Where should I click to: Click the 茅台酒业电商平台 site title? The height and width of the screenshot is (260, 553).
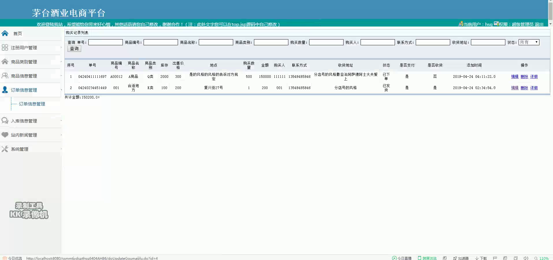point(68,13)
